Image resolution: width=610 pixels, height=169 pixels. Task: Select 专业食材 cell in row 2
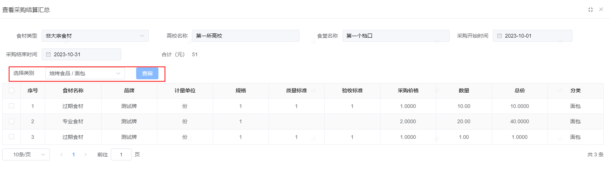73,121
